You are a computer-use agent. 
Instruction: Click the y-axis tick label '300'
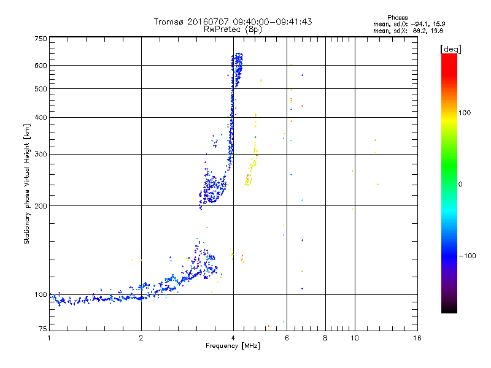[x=41, y=155]
